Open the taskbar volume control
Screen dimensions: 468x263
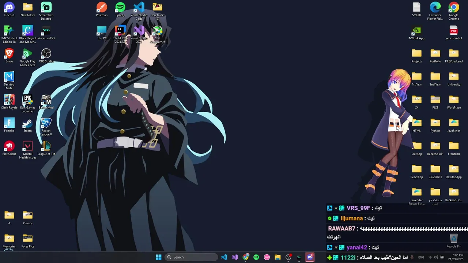tap(436, 258)
